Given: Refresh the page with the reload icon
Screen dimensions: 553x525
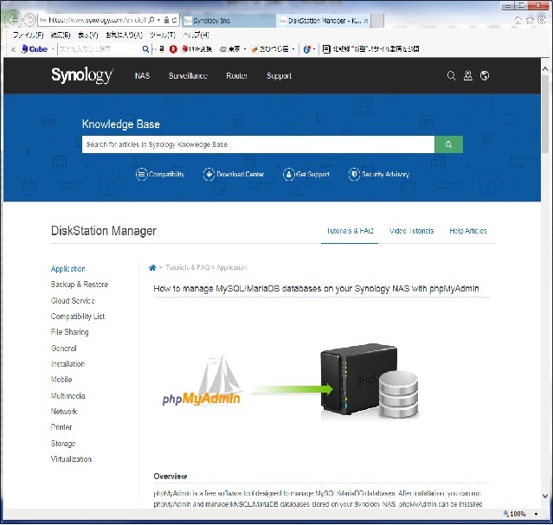Looking at the screenshot, I should pos(174,20).
